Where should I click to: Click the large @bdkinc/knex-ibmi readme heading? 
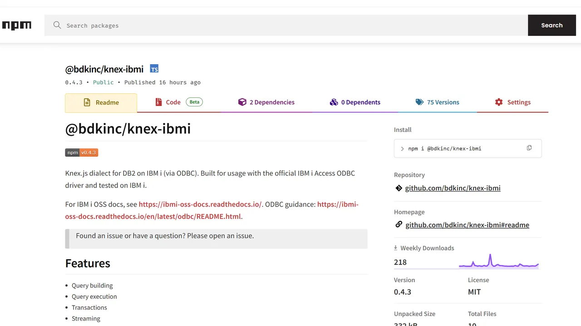click(128, 129)
